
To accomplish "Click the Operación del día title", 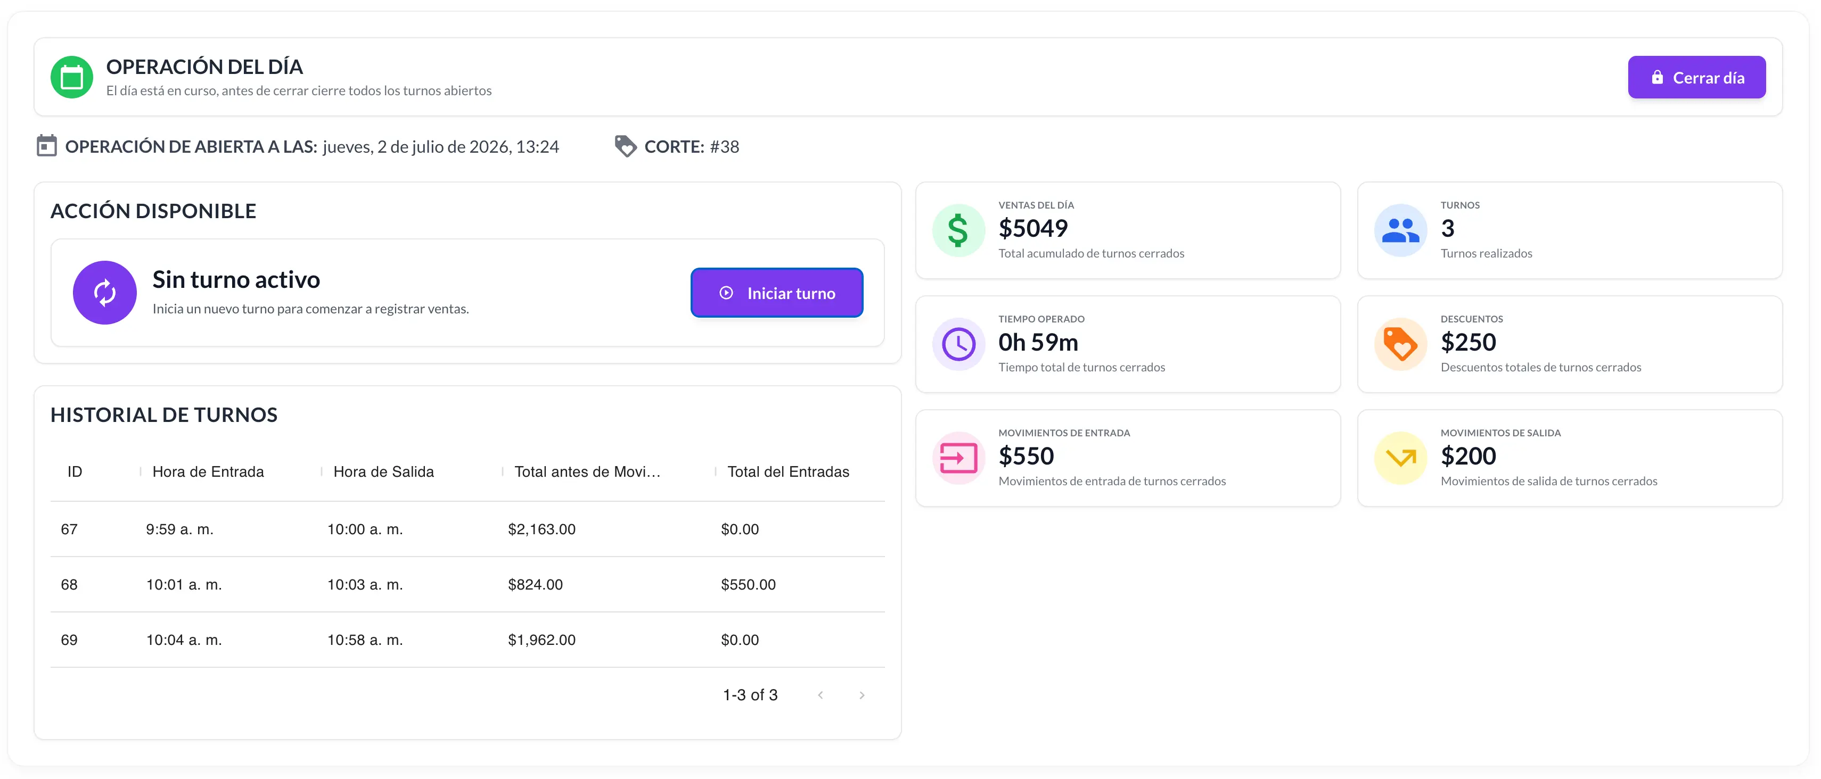I will [204, 67].
